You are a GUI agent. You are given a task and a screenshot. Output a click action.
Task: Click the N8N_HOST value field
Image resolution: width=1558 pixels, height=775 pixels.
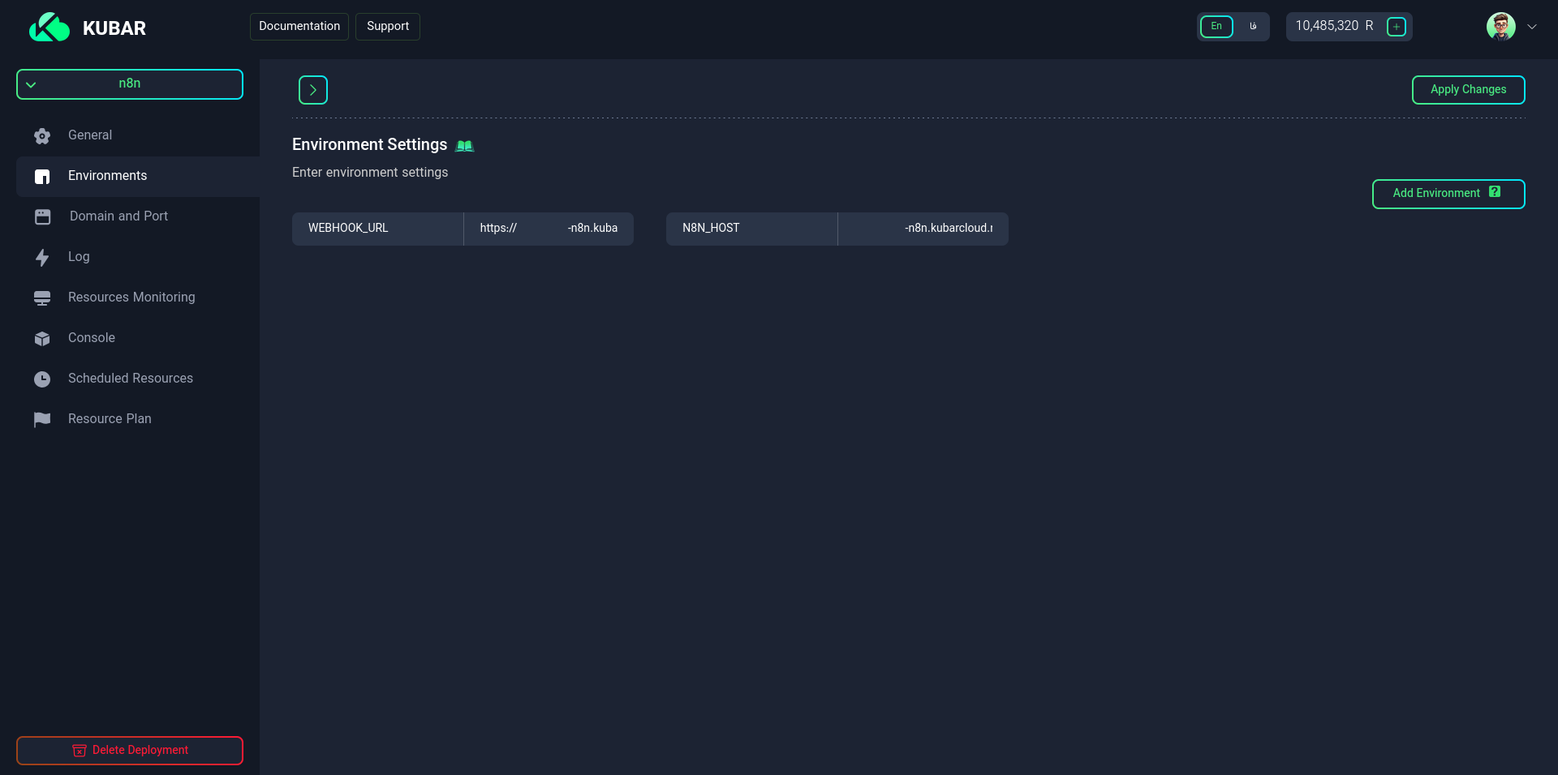coord(923,229)
